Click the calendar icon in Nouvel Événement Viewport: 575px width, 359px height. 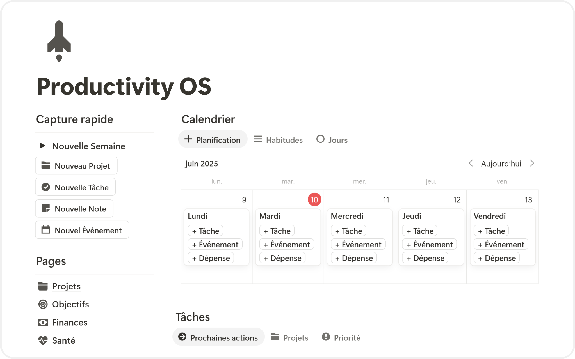pos(45,230)
